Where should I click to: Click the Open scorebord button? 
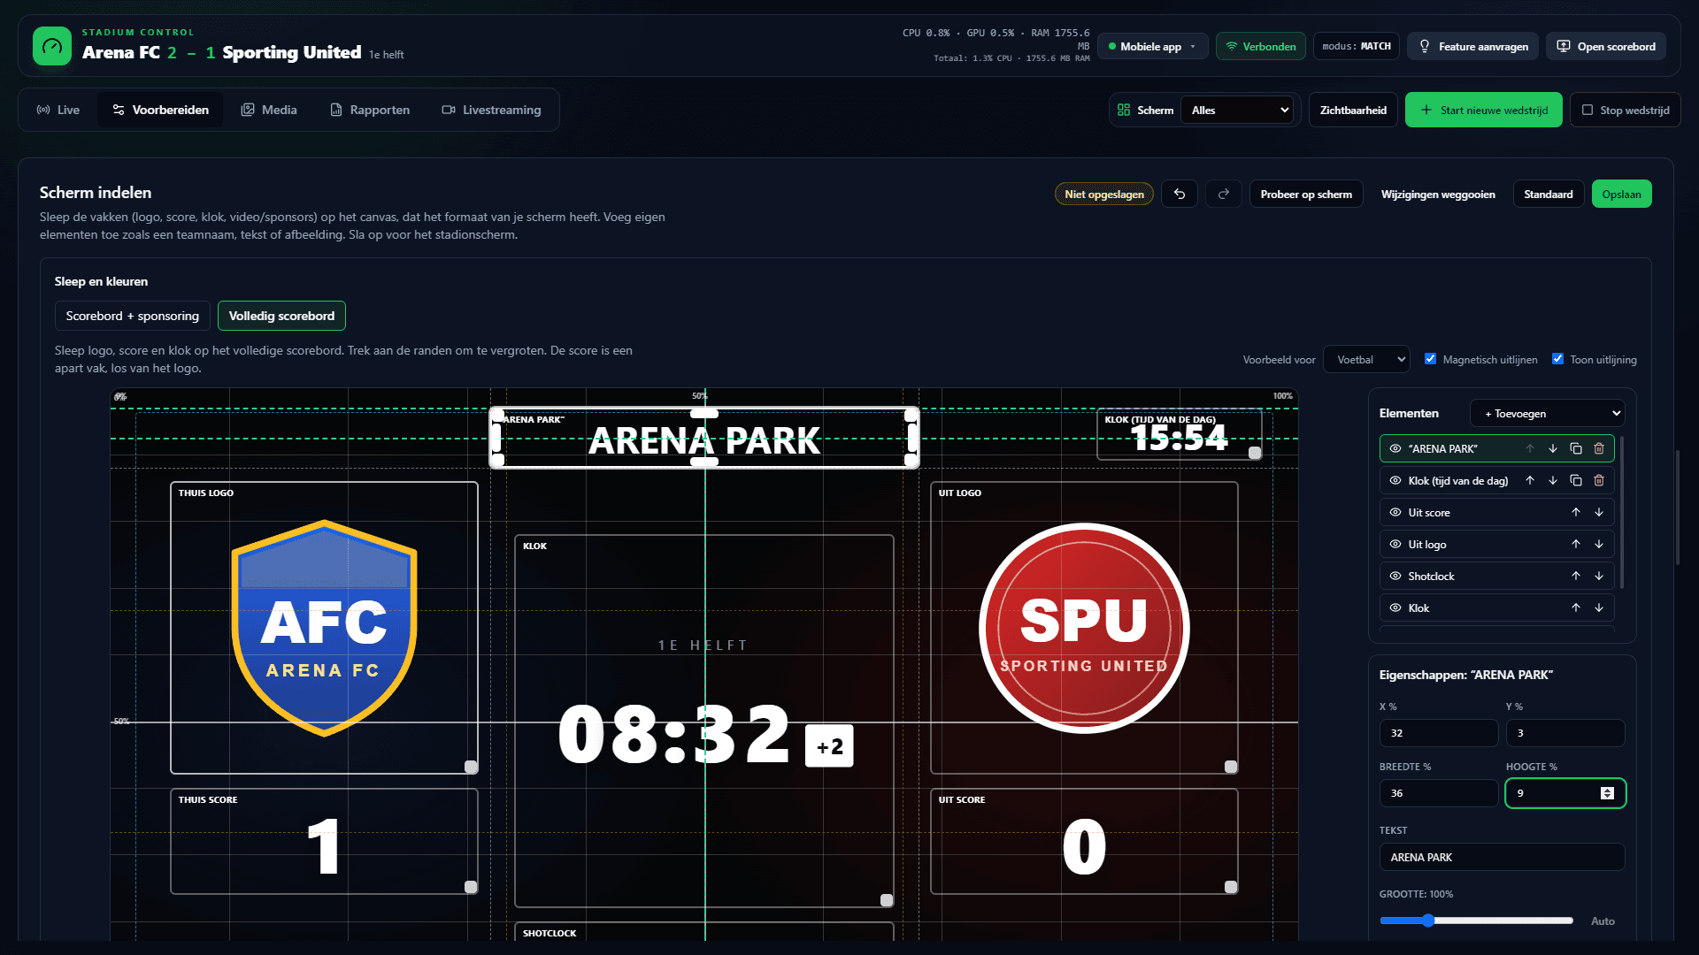click(x=1606, y=46)
